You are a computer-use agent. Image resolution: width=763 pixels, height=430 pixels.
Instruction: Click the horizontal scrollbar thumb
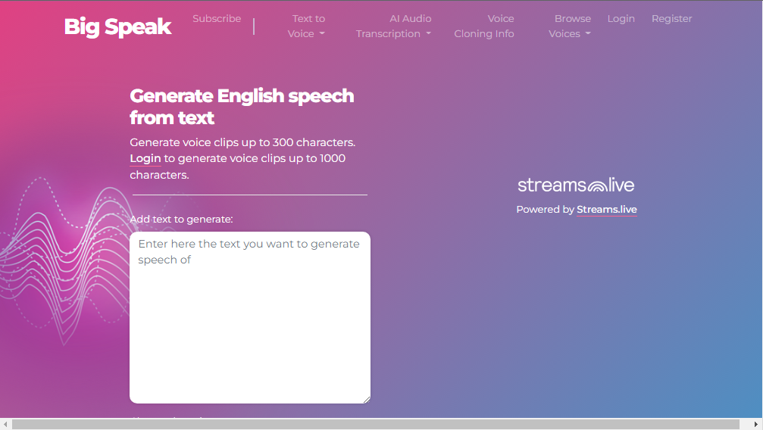click(376, 424)
